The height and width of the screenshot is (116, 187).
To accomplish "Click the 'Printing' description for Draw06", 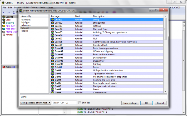I will (97, 64).
